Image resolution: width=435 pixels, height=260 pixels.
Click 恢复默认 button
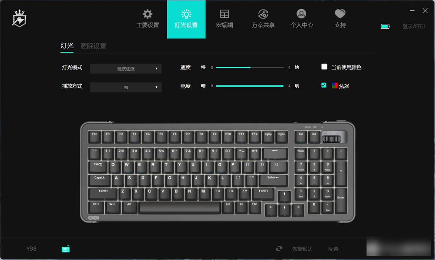(302, 249)
